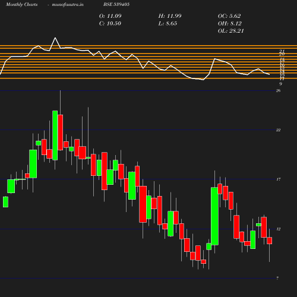Click the 'OH: 8.12' value

point(230,23)
